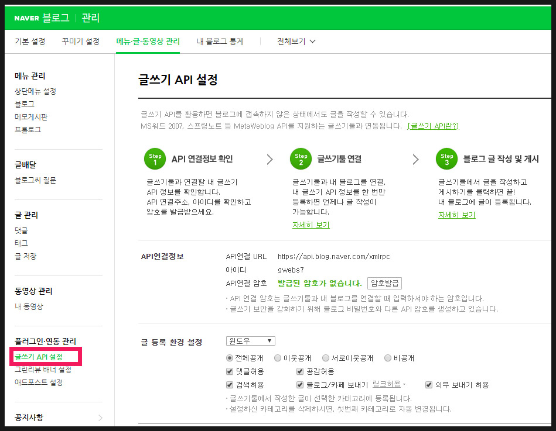Open 그린리뷰 배너 설정 in sidebar
Image resolution: width=556 pixels, height=431 pixels.
[x=43, y=370]
